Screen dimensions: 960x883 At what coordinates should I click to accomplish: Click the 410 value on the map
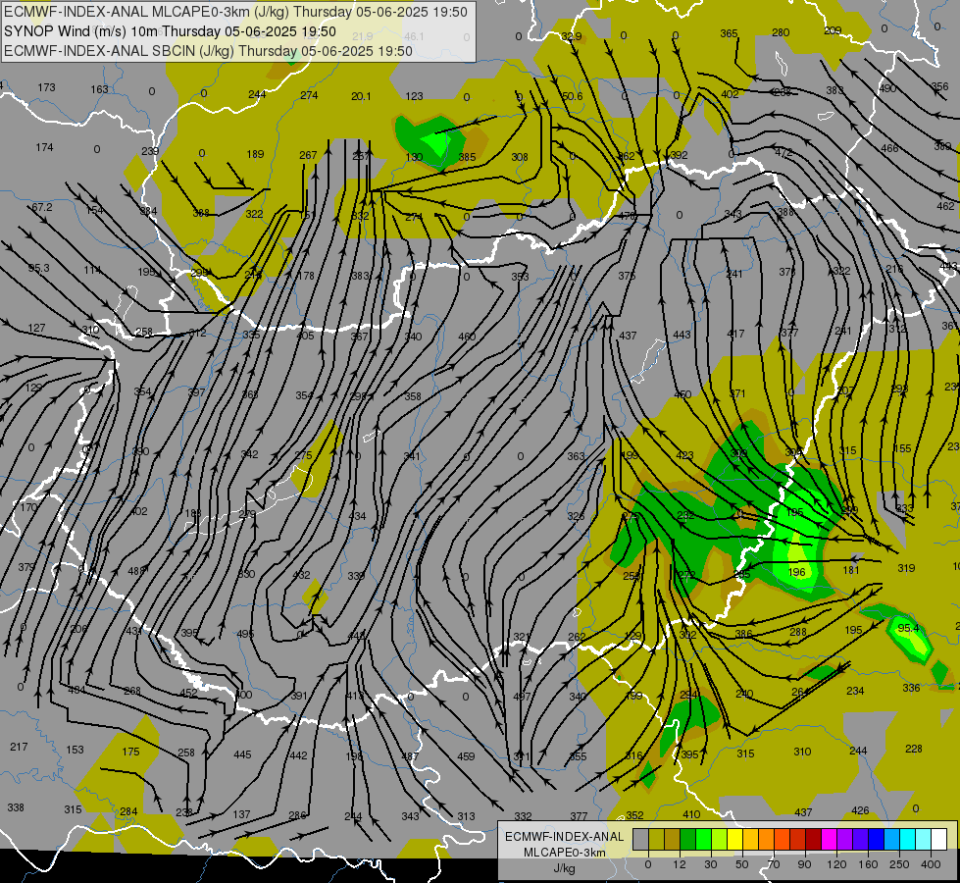(691, 813)
